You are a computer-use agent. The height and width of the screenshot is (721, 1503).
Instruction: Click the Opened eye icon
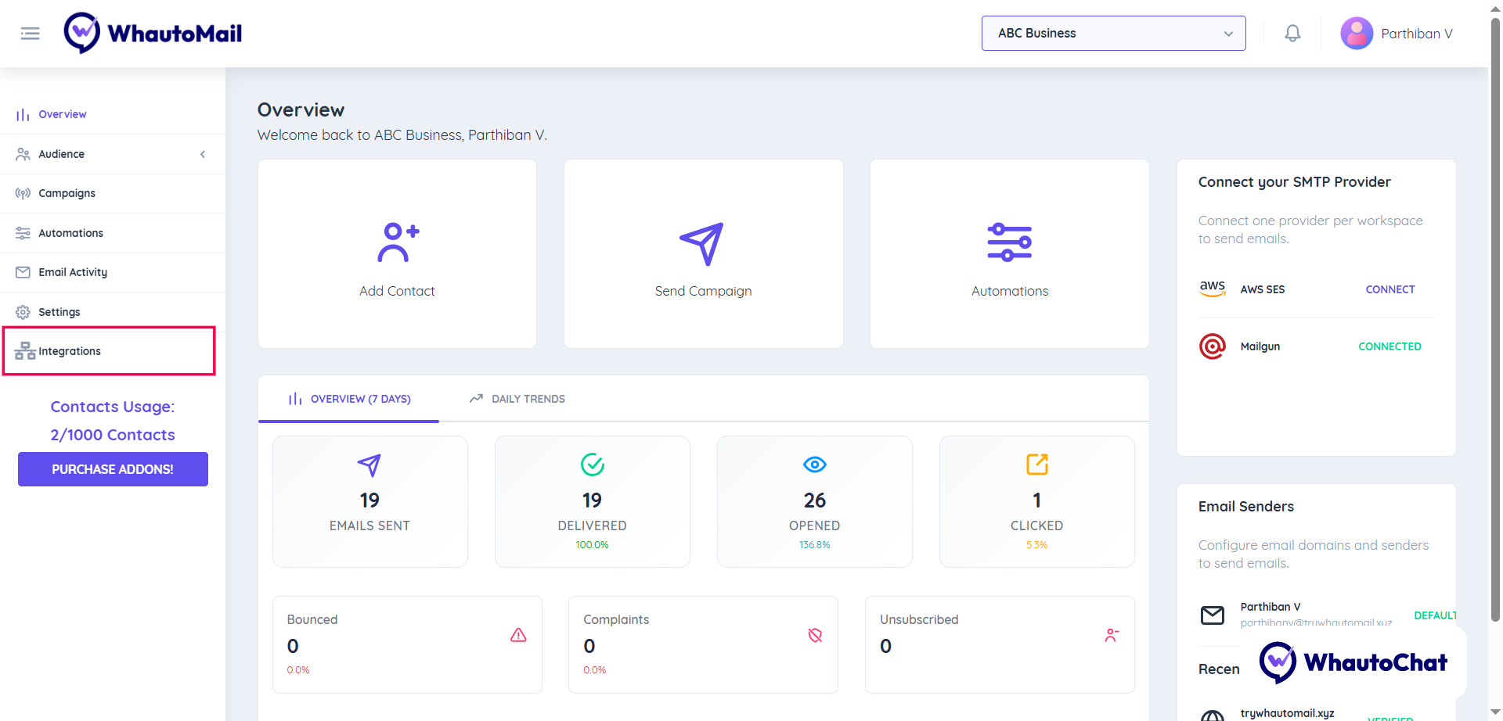[814, 465]
